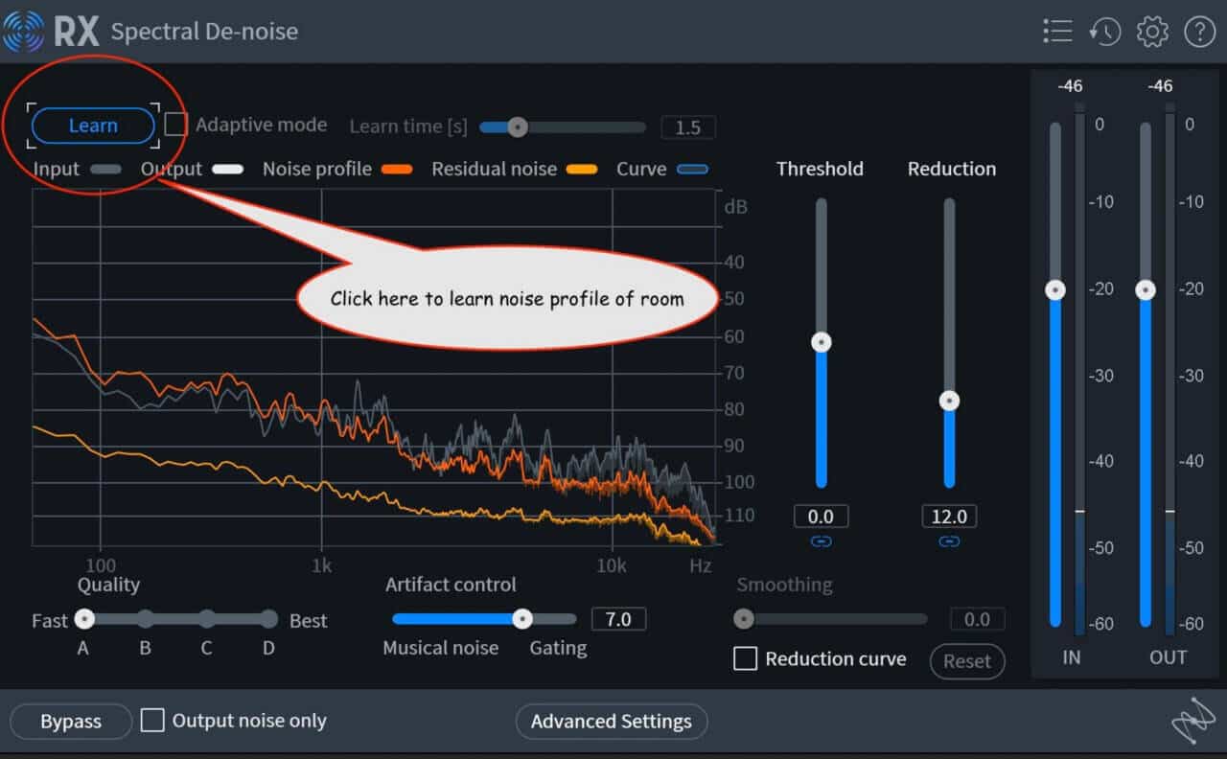Image resolution: width=1227 pixels, height=759 pixels.
Task: Click the 1k frequency axis label
Action: click(x=321, y=565)
